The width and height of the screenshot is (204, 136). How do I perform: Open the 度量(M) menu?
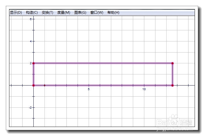click(64, 13)
